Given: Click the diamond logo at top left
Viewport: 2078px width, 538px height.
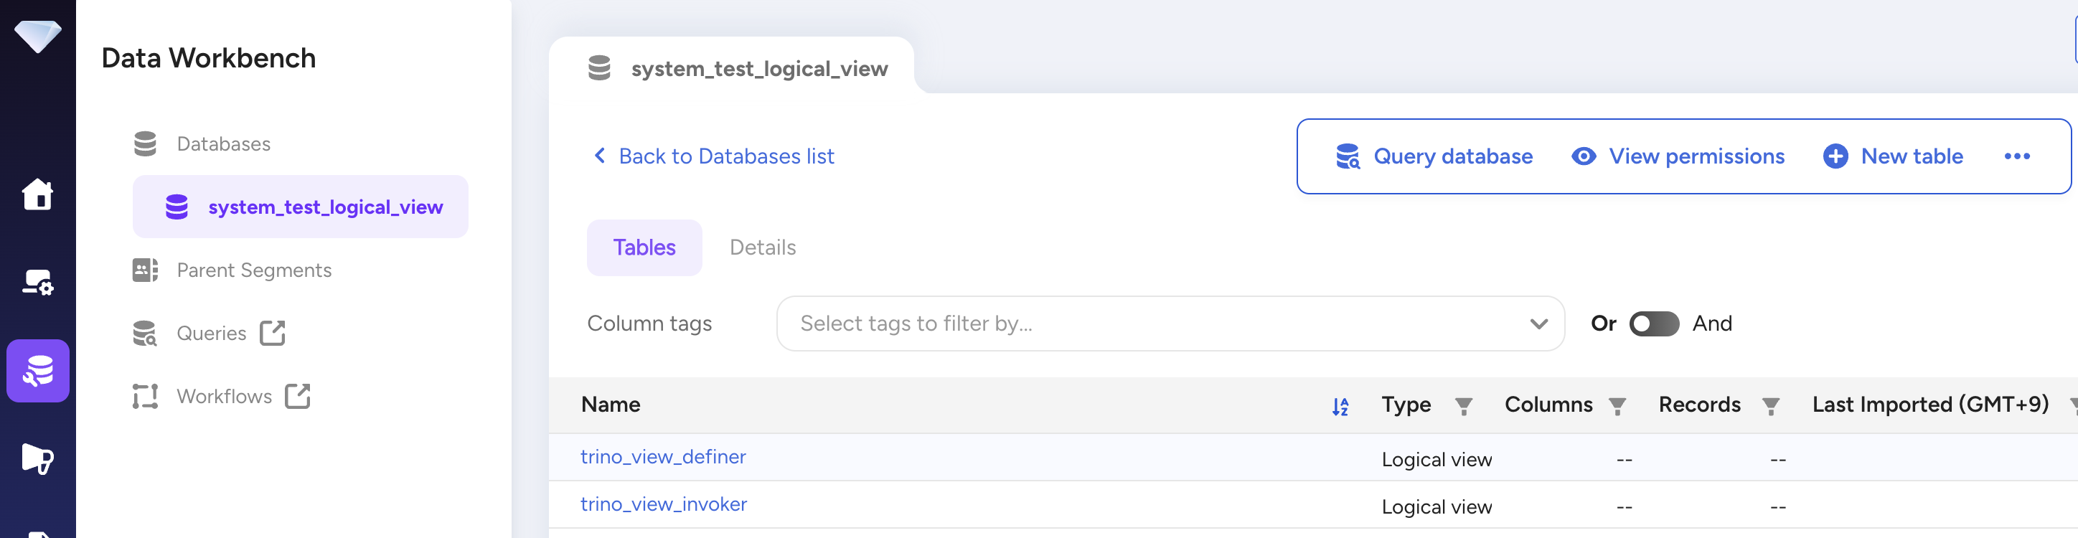Looking at the screenshot, I should pyautogui.click(x=37, y=35).
